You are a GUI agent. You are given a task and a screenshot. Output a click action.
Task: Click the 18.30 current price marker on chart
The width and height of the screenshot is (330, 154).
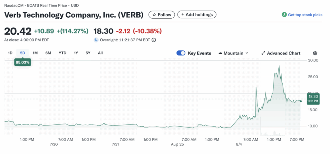(313, 98)
